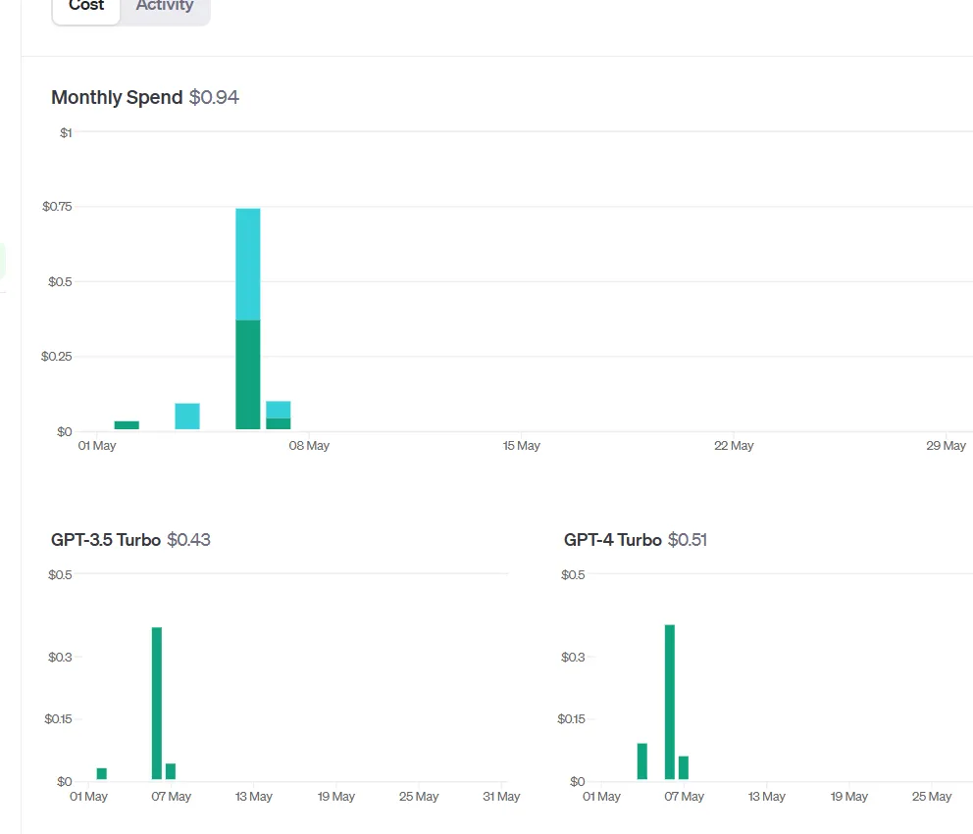Click the tall cyan bar segment in Monthly Spend
The width and height of the screenshot is (973, 834).
(248, 265)
